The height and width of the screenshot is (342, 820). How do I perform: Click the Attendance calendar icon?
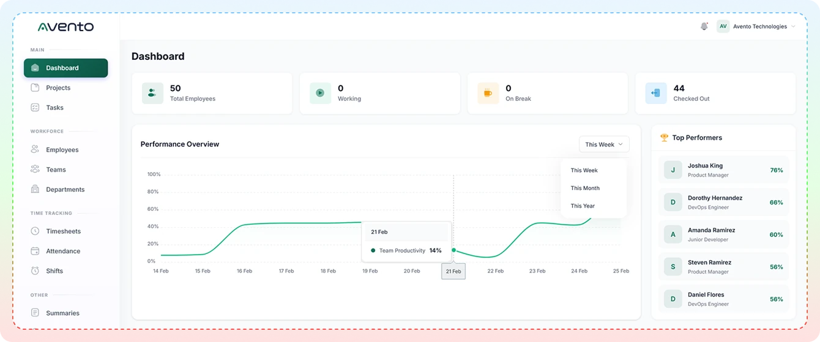(35, 251)
